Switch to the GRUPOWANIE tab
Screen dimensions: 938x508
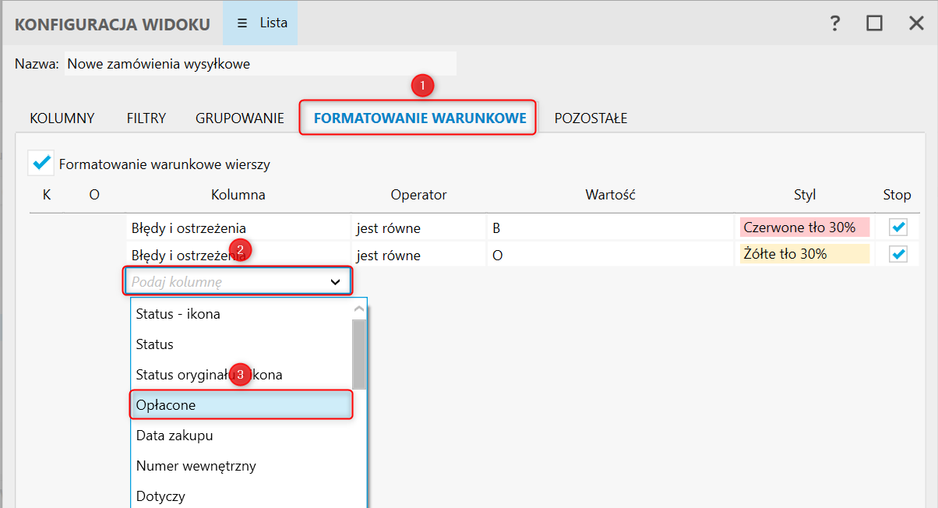tap(240, 118)
